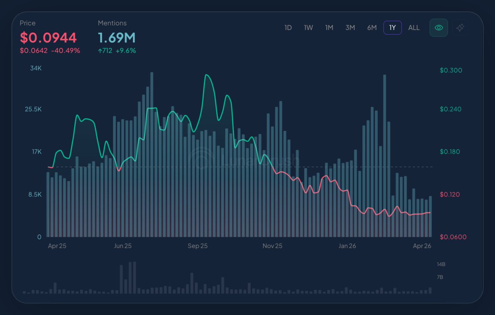This screenshot has height=315, width=495.
Task: Click the $0.0944 price value
Action: 48,38
